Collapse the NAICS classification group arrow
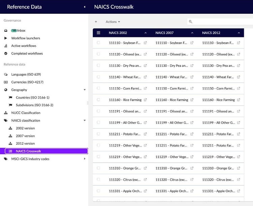253x206 pixels. tap(85, 121)
